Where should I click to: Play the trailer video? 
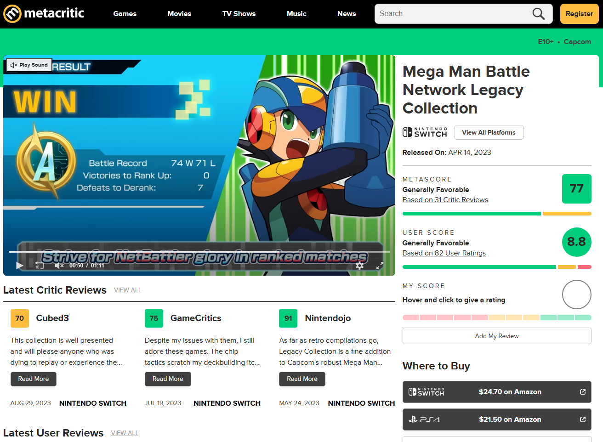coord(19,265)
